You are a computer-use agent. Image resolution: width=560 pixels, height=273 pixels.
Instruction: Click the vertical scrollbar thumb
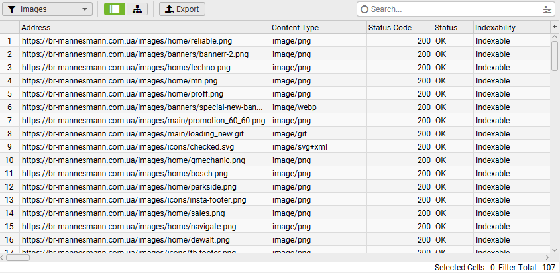pyautogui.click(x=555, y=56)
